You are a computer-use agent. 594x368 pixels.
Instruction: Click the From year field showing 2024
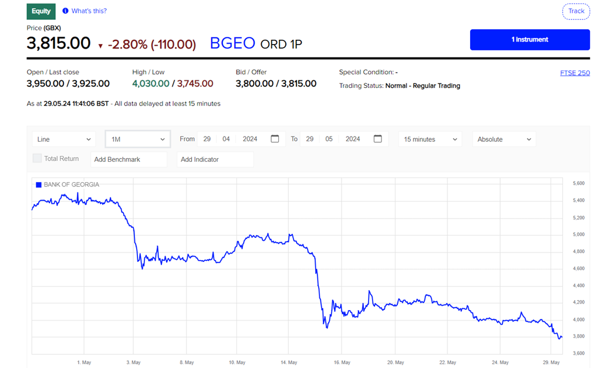(250, 139)
